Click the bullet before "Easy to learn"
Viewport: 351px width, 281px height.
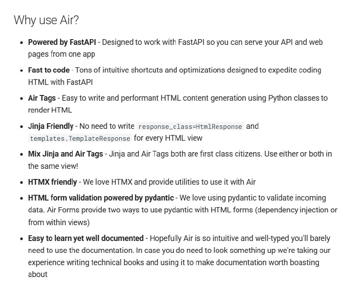click(22, 239)
